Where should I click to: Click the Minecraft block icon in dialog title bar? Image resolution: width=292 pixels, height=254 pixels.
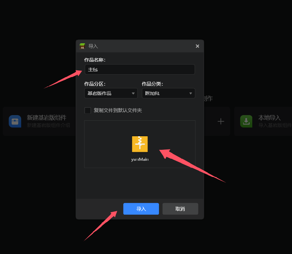click(x=82, y=46)
